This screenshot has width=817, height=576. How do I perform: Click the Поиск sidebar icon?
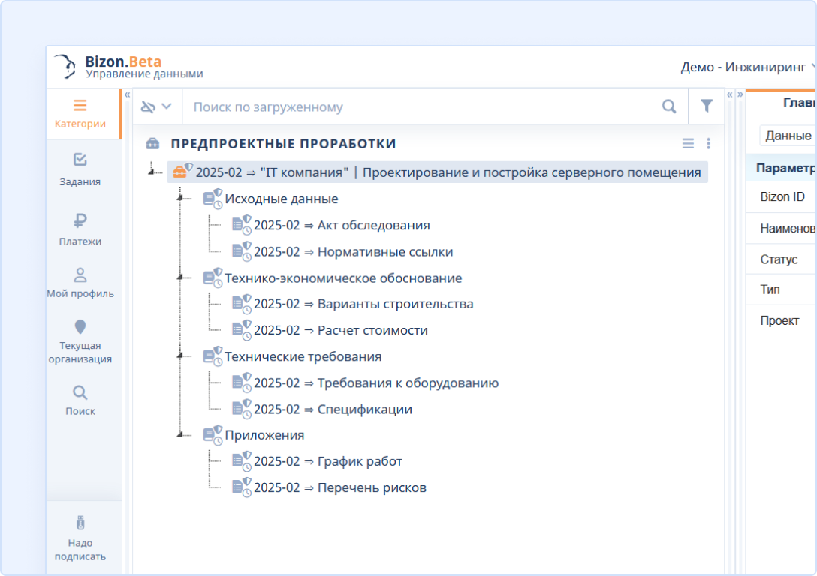coord(80,400)
